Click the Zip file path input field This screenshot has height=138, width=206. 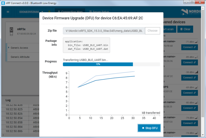(104, 31)
